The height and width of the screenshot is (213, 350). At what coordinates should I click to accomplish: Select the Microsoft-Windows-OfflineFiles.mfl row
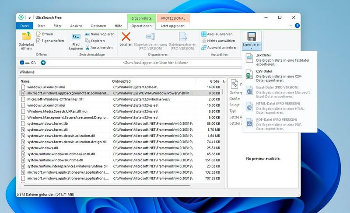tap(121, 99)
